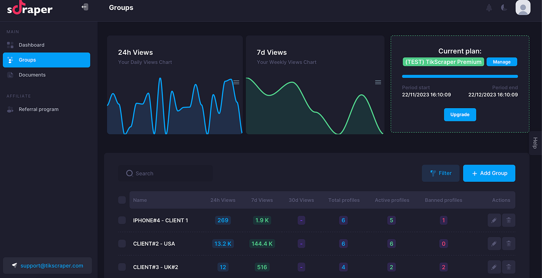
Task: Toggle dark mode with the moon icon
Action: [x=504, y=8]
